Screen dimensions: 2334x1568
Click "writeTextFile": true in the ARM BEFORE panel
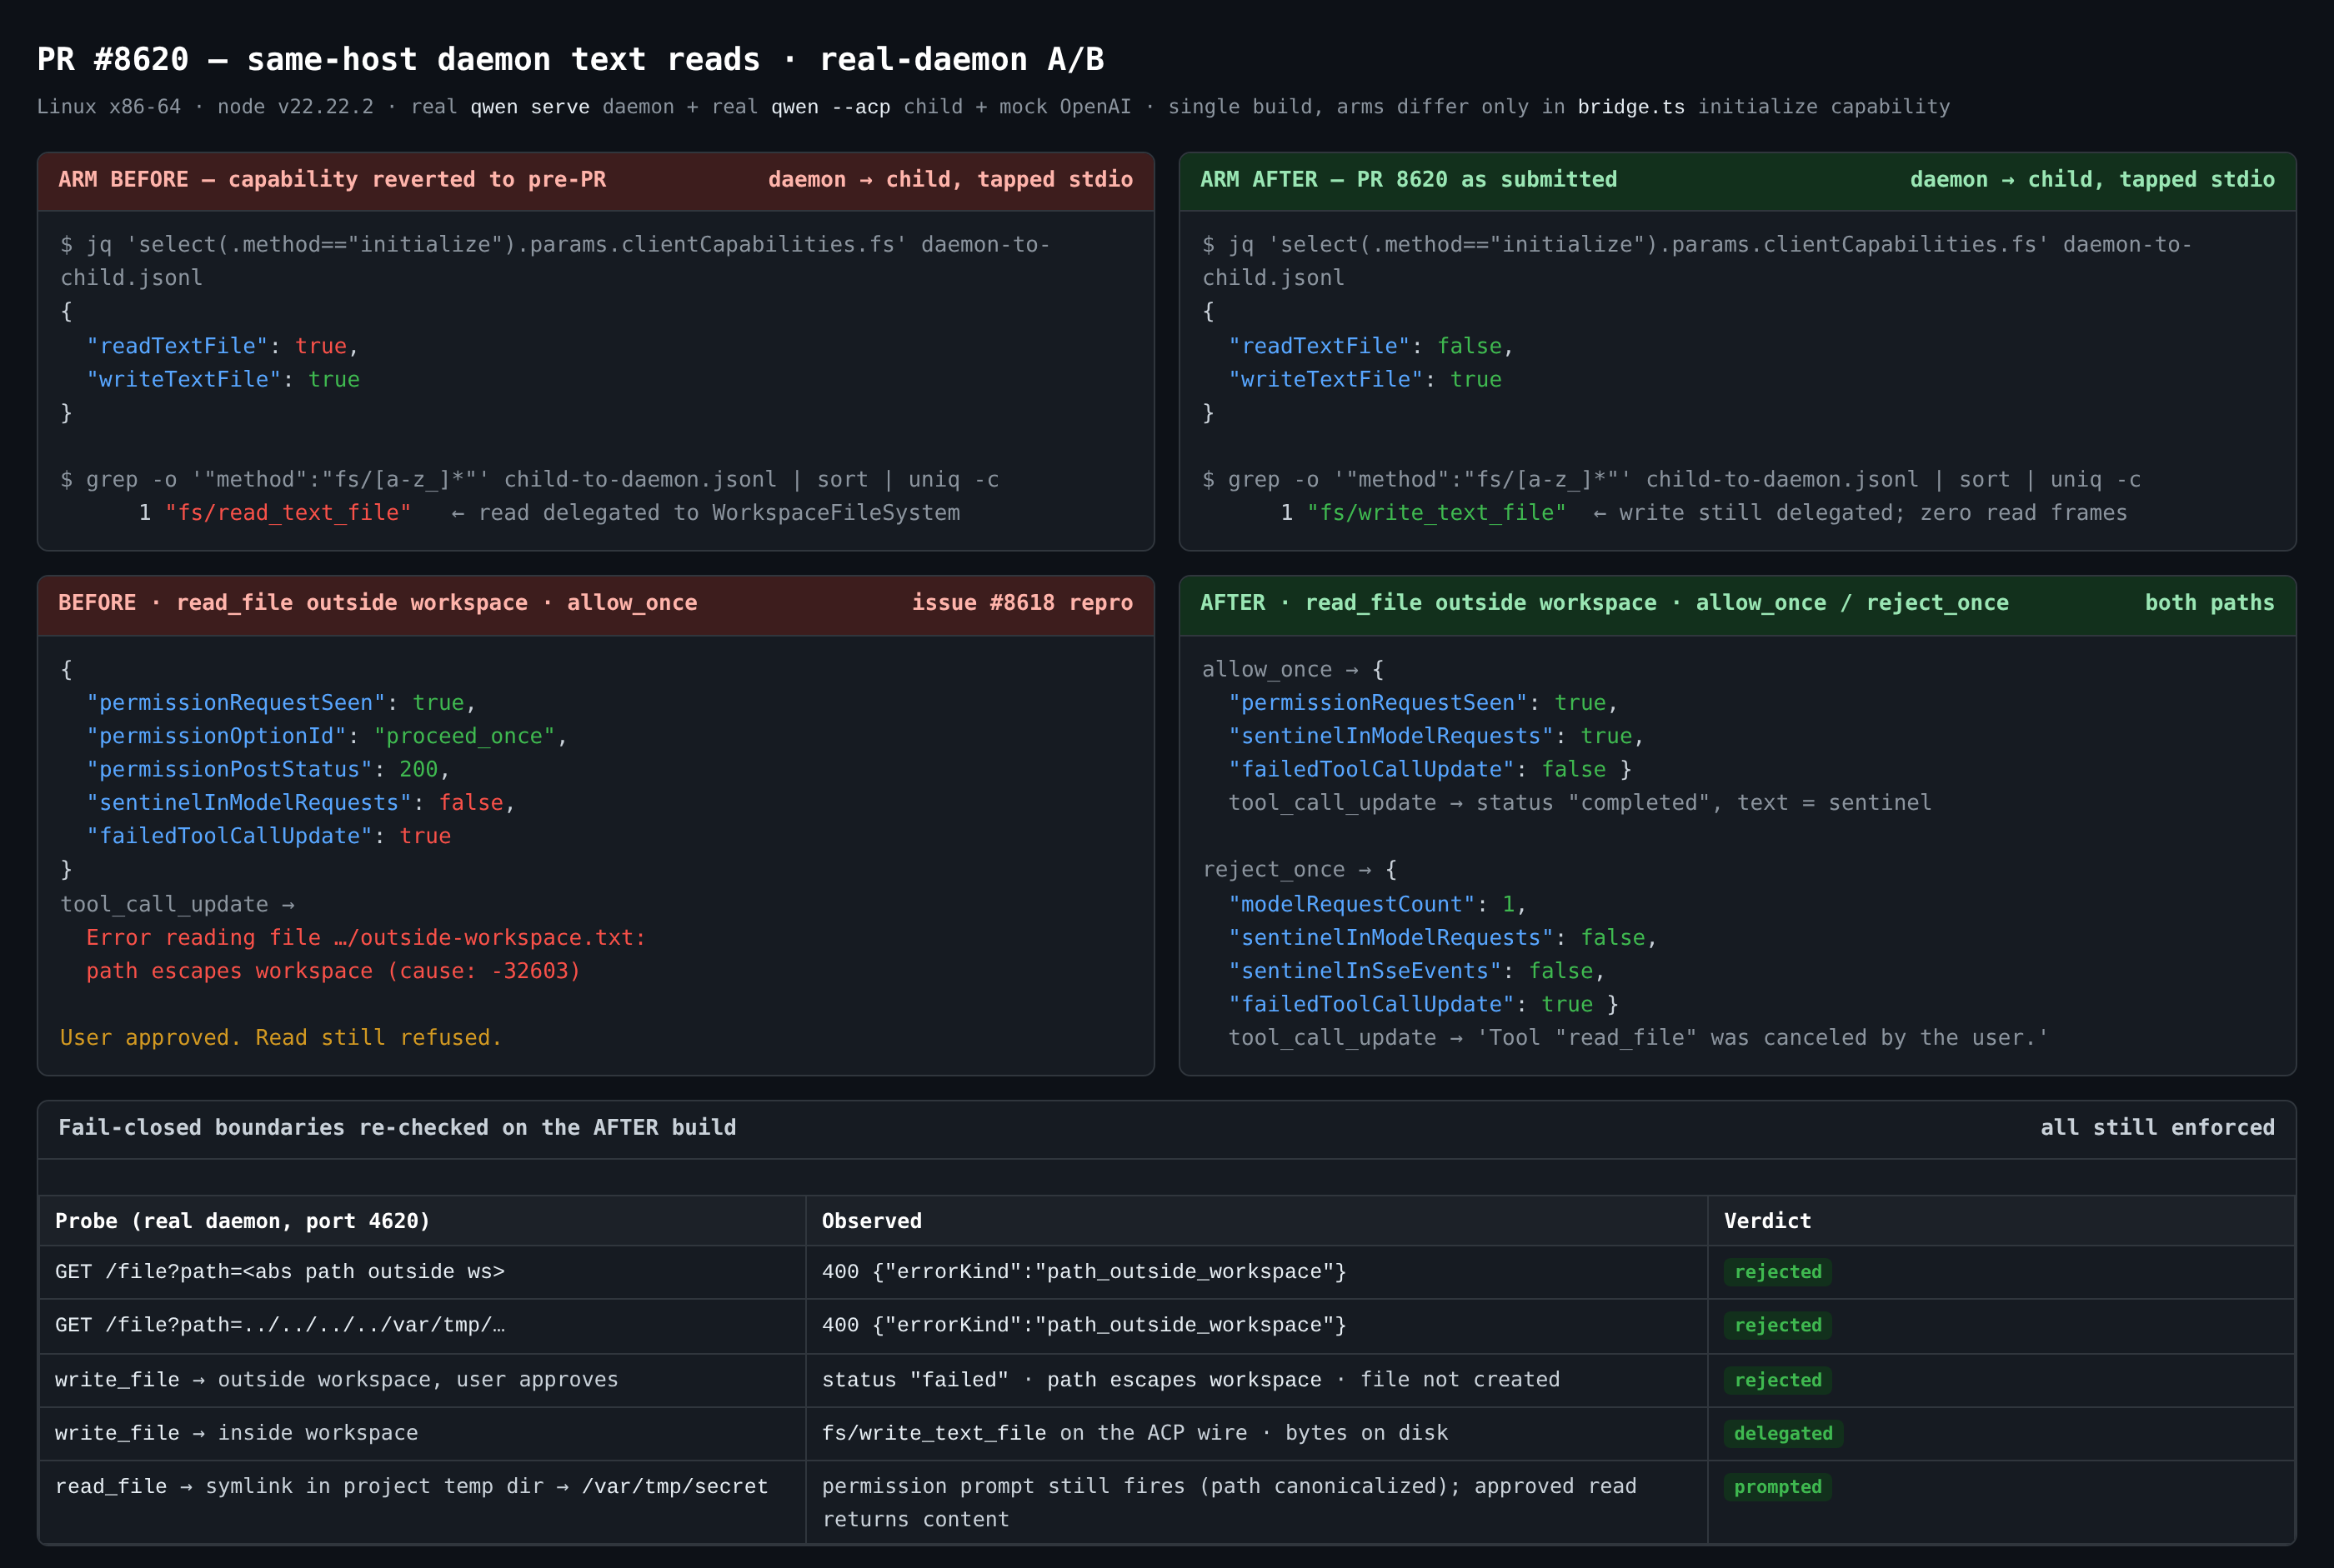click(x=222, y=380)
